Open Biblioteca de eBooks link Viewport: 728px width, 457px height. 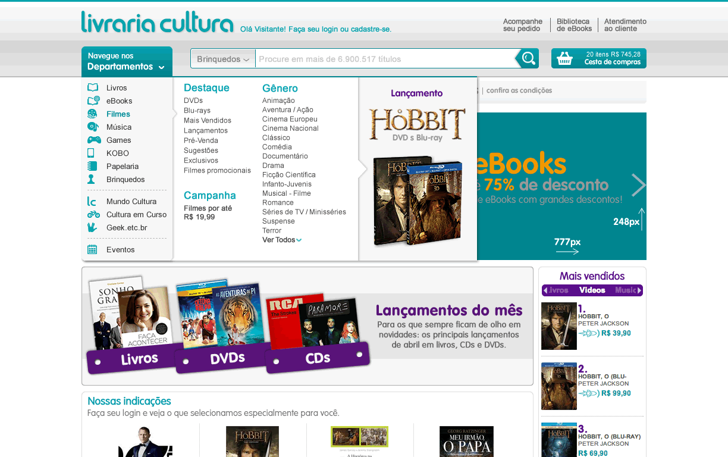[x=575, y=25]
